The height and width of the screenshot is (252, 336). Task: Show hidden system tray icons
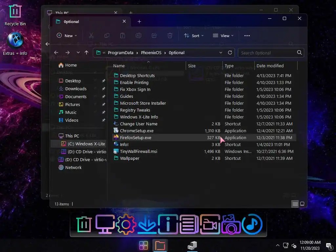278,245
